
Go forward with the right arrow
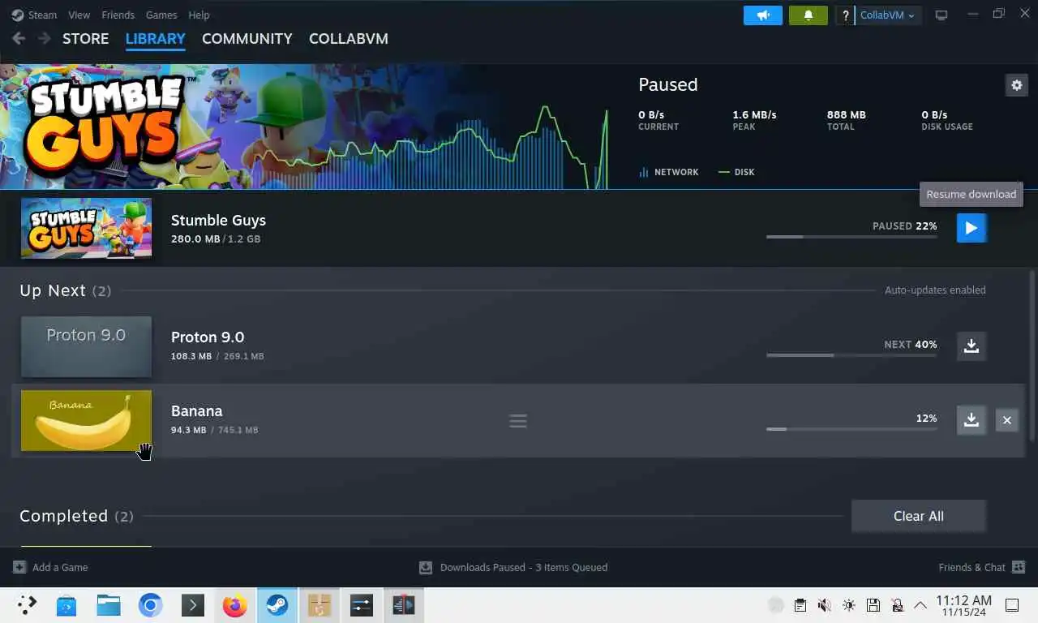45,38
